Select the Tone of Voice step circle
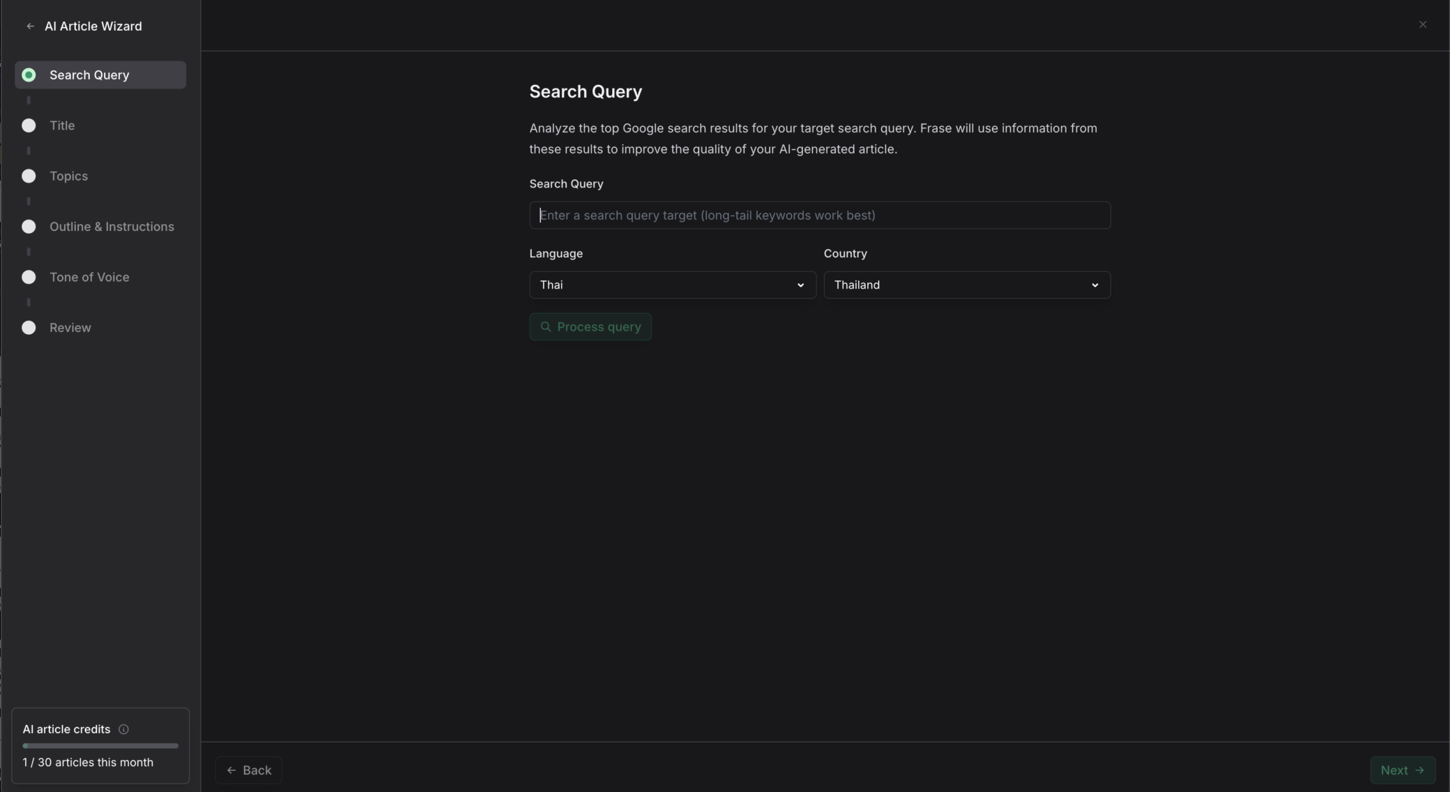Screen dimensions: 1450x792 pyautogui.click(x=29, y=277)
